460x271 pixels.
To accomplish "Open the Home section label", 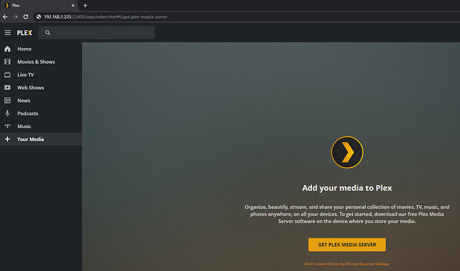I will pyautogui.click(x=25, y=49).
